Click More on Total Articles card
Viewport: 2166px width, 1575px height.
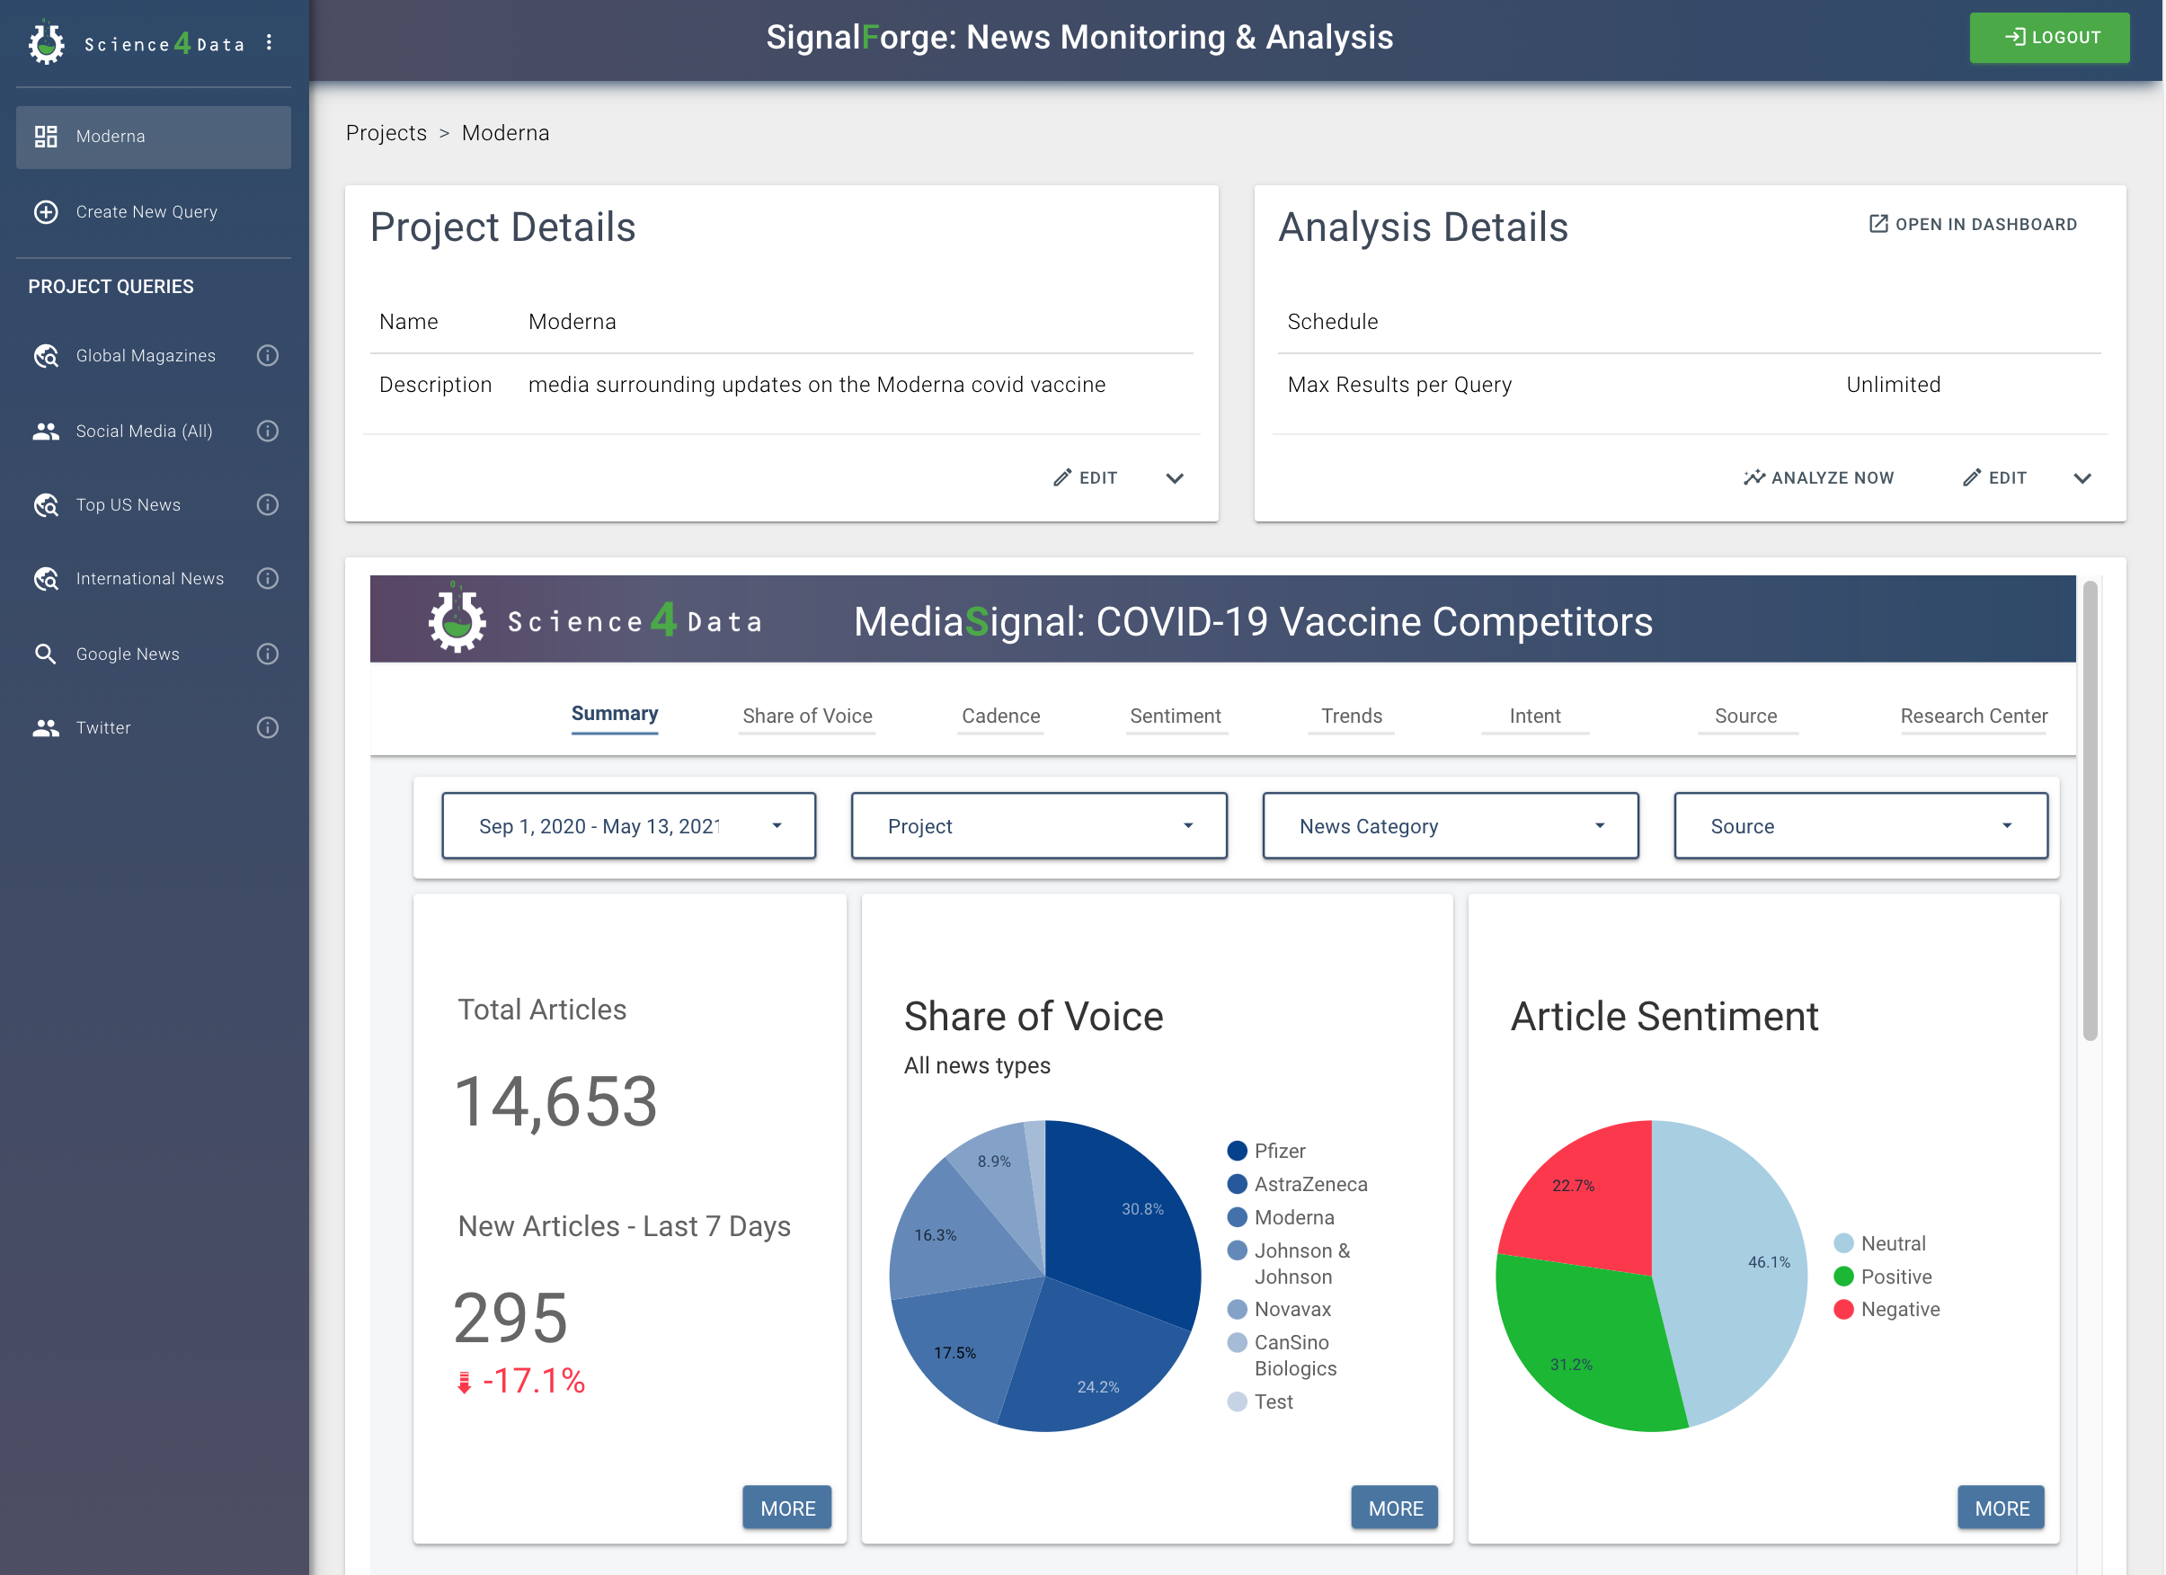(787, 1508)
